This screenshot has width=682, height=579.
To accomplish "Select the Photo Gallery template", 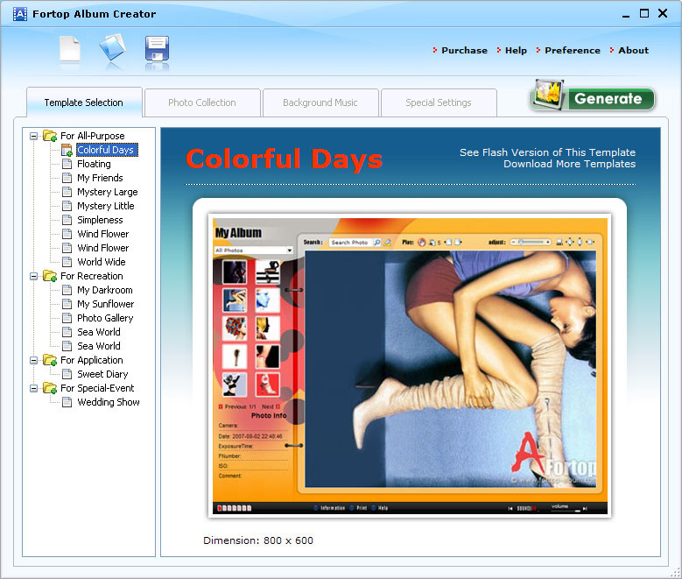I will pos(105,318).
